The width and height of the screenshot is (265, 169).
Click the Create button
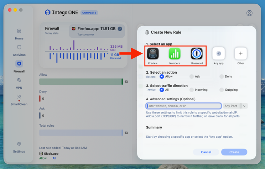pyautogui.click(x=234, y=152)
